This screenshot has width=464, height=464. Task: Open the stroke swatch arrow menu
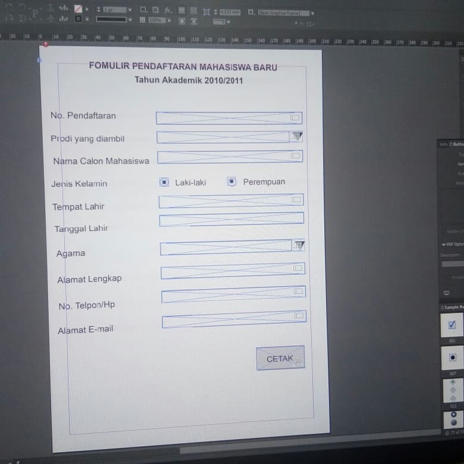point(87,19)
